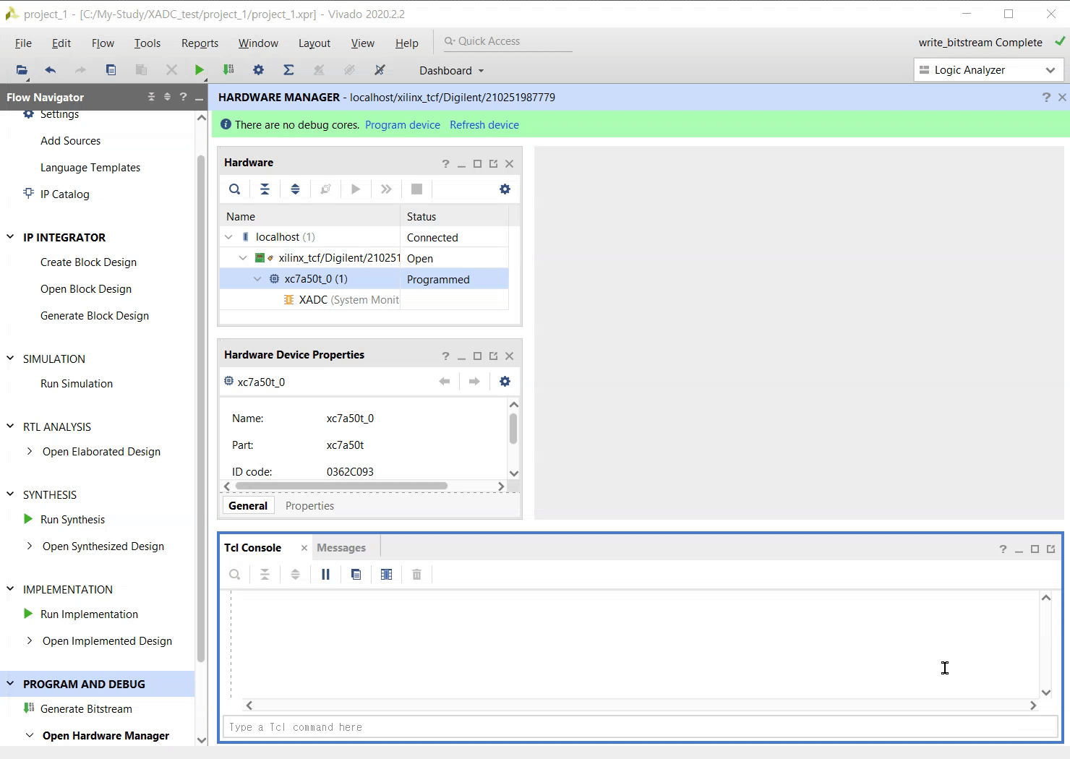Viewport: 1070px width, 759px height.
Task: Click Run Simulation
Action: (77, 384)
